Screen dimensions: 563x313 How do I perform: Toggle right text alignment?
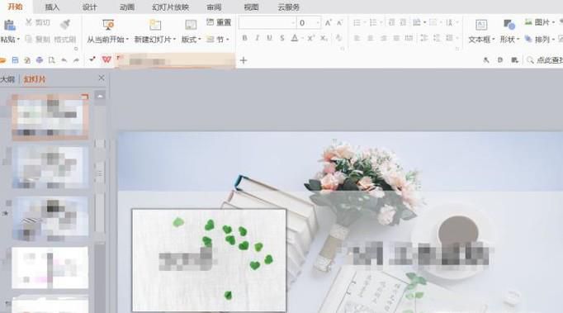coord(384,38)
